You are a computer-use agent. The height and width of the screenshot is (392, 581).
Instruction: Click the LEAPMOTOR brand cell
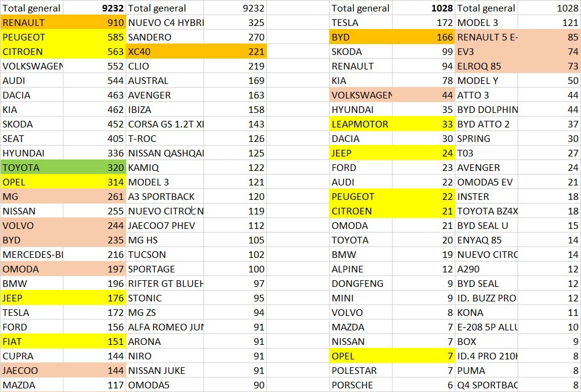(x=361, y=124)
